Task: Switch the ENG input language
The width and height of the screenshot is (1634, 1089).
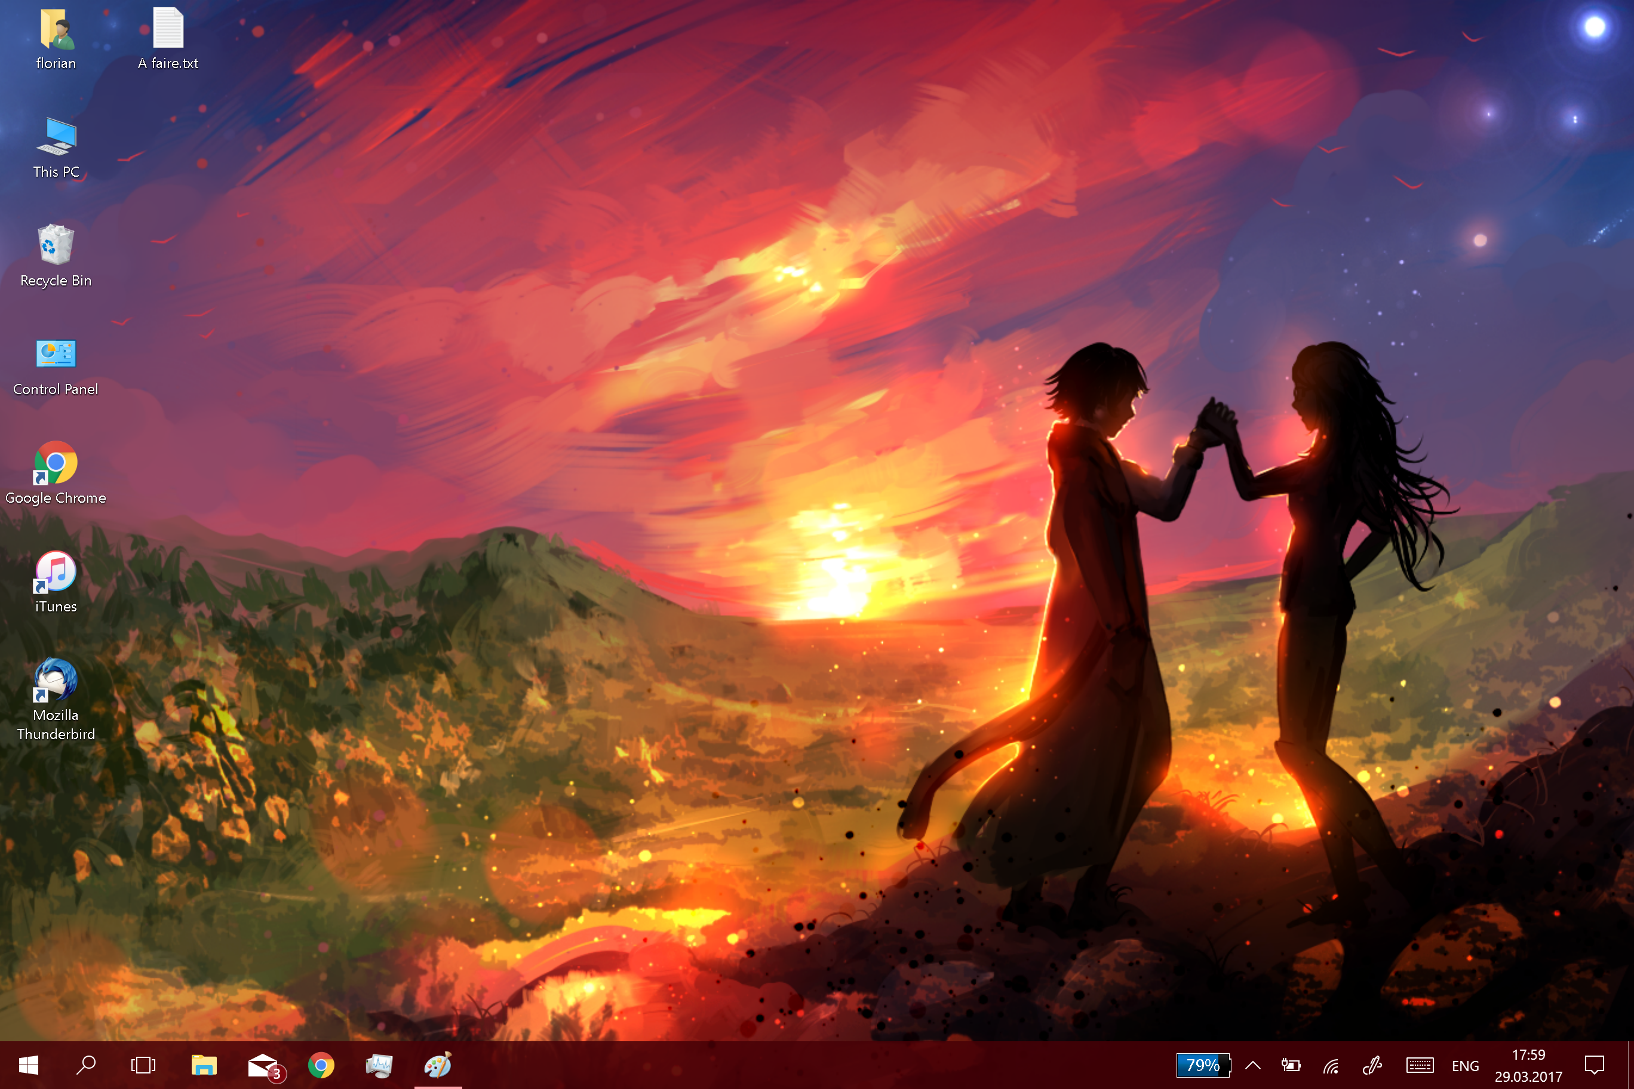Action: (1464, 1065)
